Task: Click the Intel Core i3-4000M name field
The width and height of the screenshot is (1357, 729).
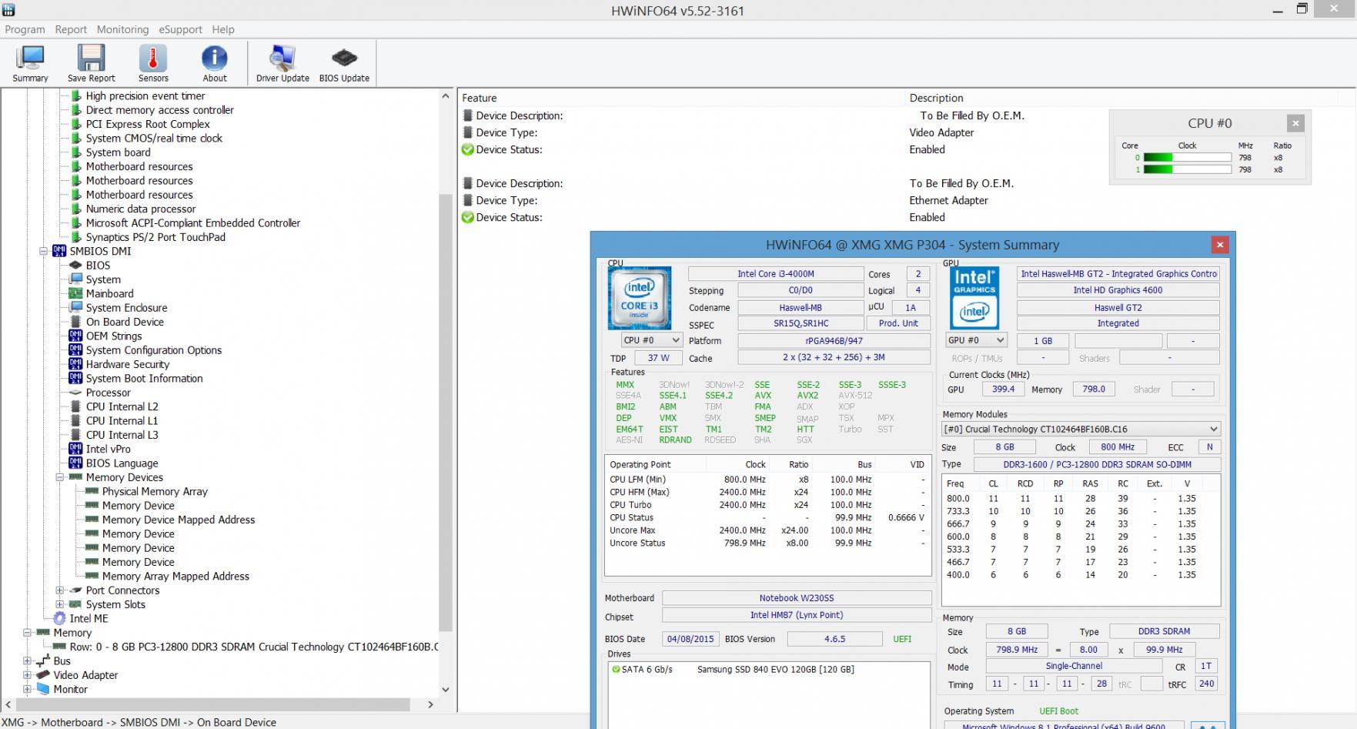Action: click(x=776, y=273)
